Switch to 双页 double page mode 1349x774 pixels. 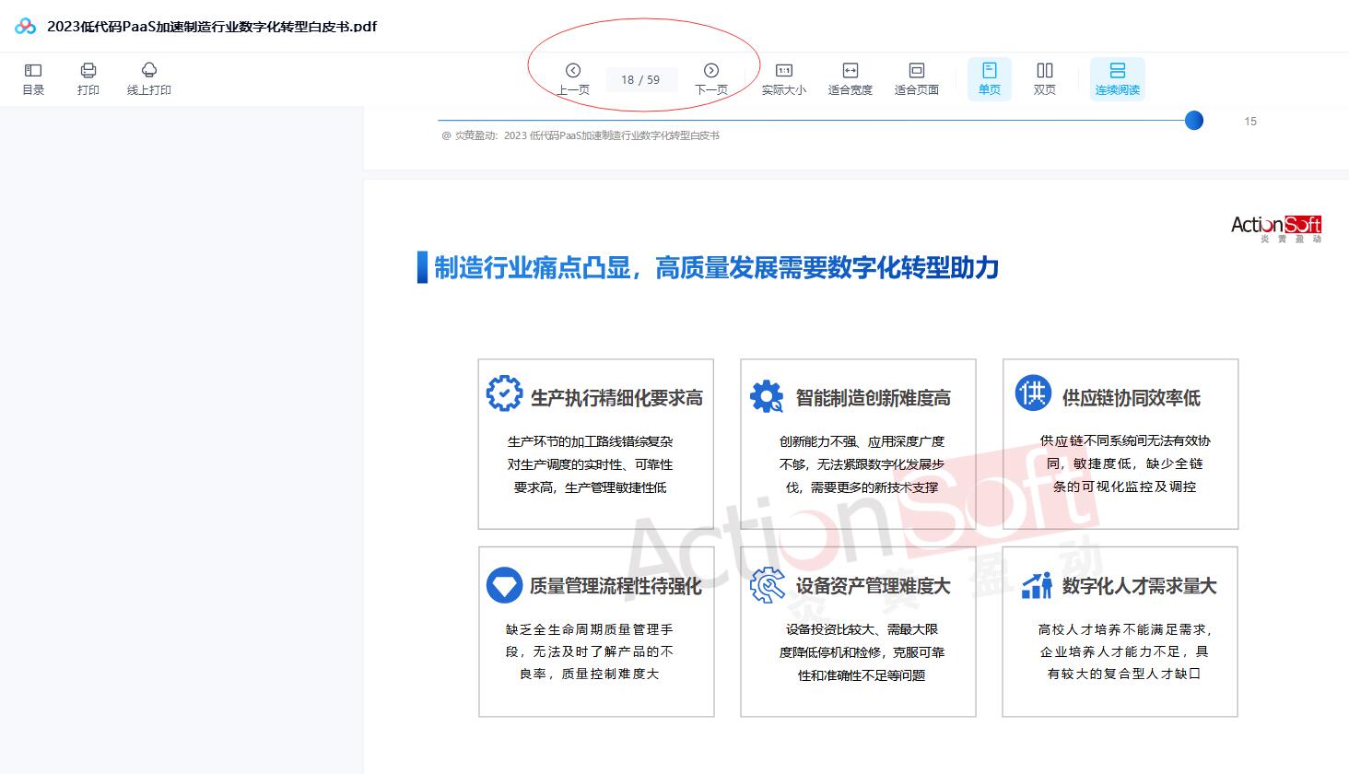pyautogui.click(x=1044, y=78)
